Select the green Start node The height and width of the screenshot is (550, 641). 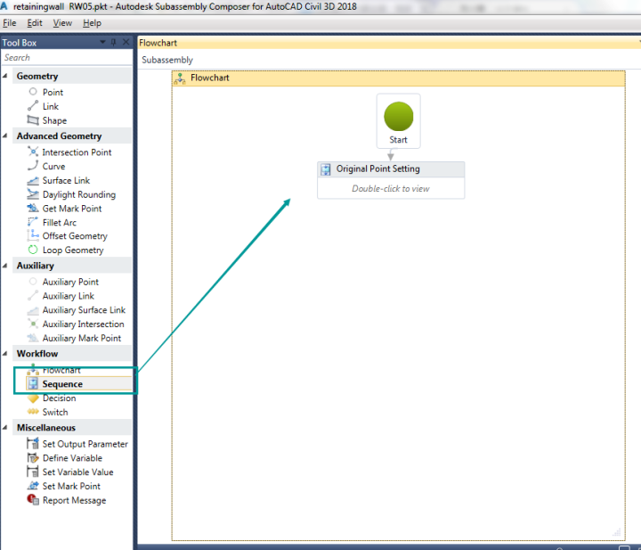[x=399, y=117]
